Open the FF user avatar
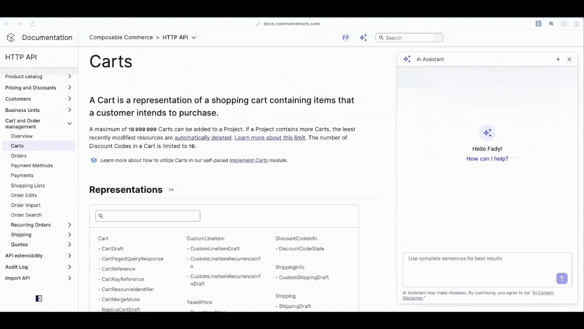The width and height of the screenshot is (584, 329). [x=346, y=38]
